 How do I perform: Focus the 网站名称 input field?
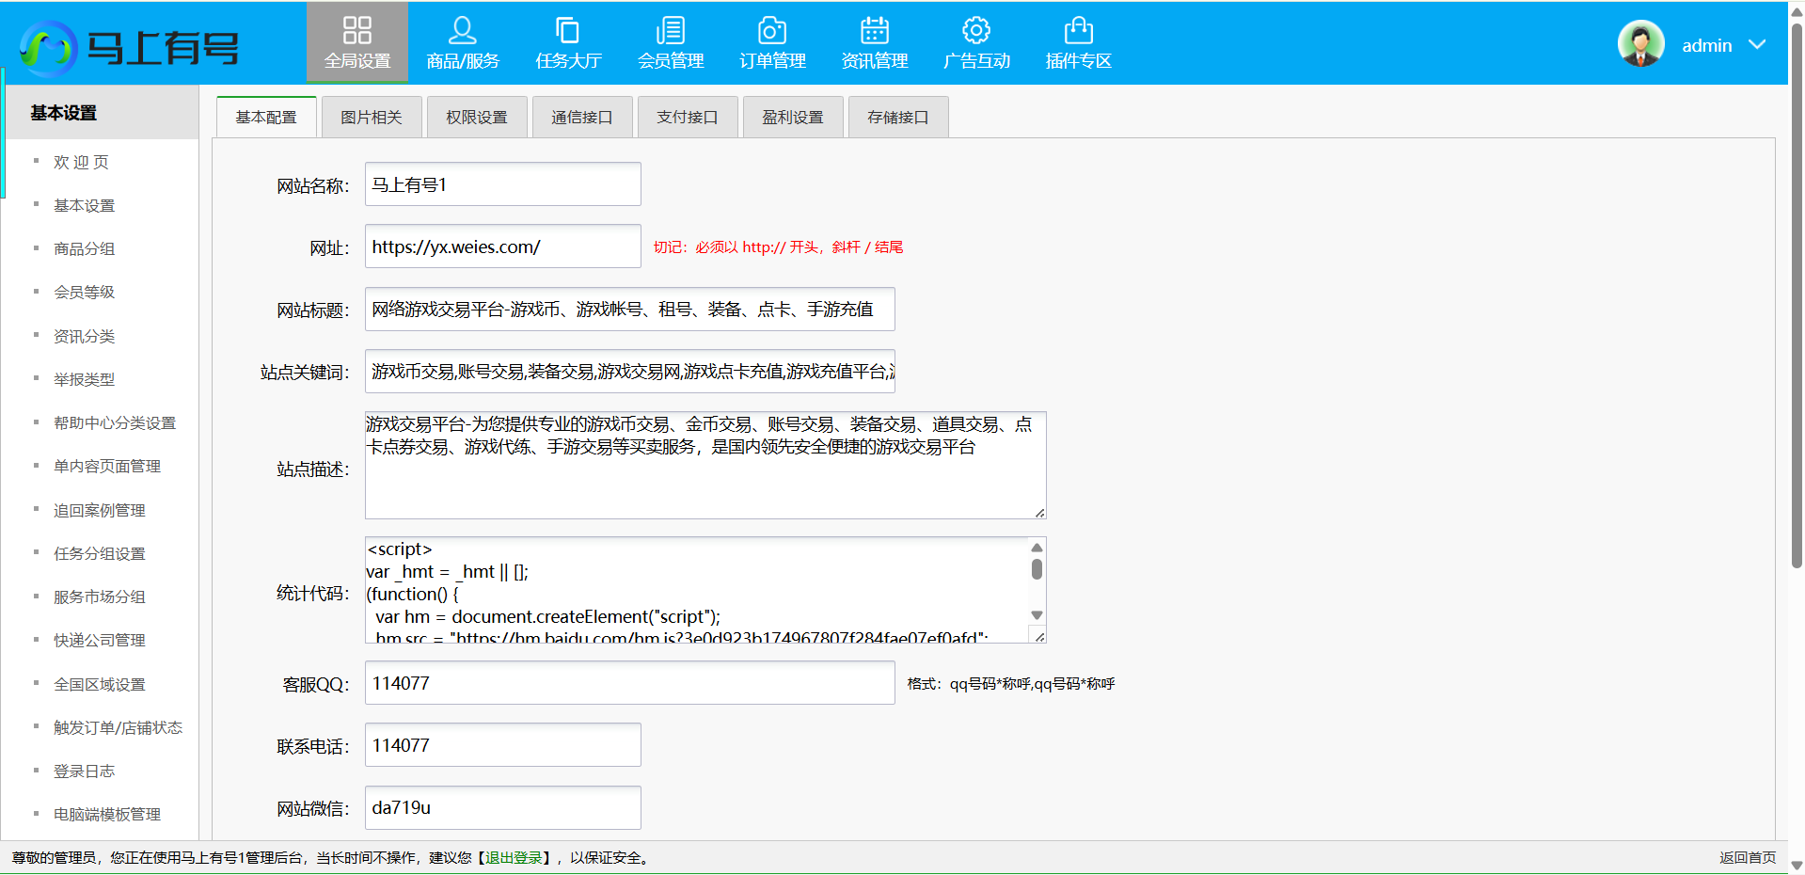[x=502, y=184]
